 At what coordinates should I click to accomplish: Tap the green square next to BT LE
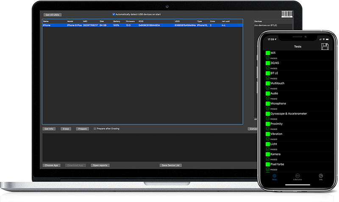(x=268, y=73)
